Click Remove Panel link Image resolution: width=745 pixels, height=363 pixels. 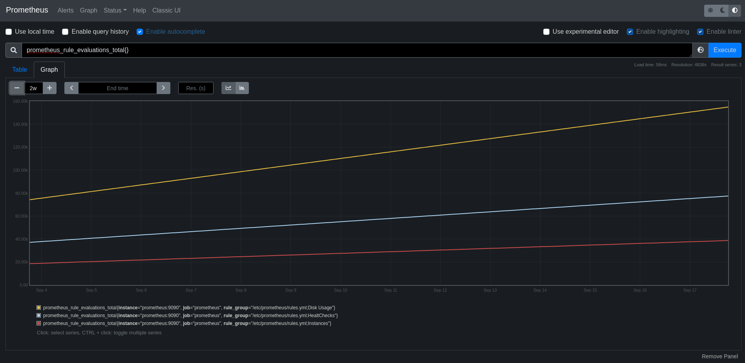point(719,356)
